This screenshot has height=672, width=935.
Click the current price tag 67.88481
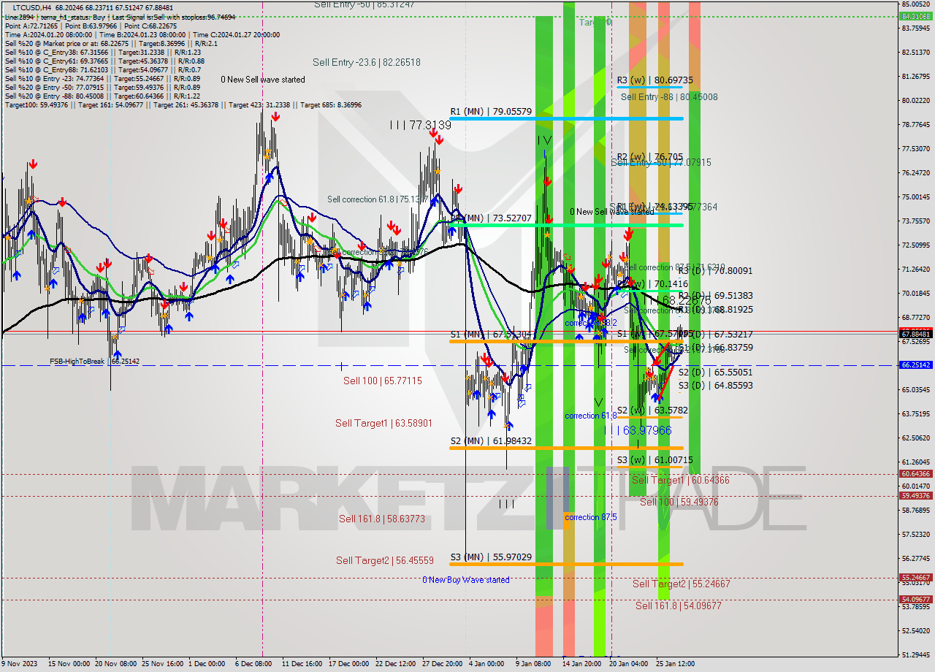coord(915,334)
